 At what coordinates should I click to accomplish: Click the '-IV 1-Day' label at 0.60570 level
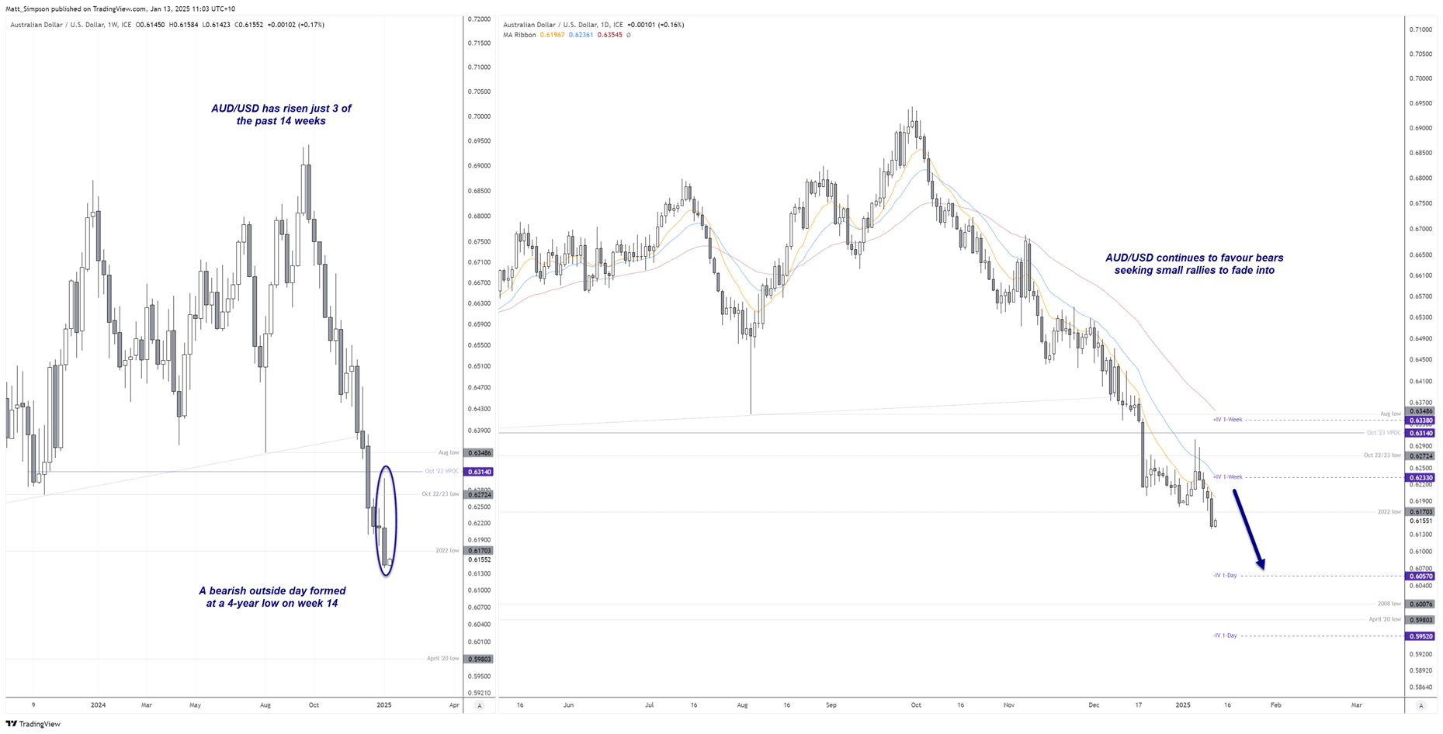[1225, 576]
